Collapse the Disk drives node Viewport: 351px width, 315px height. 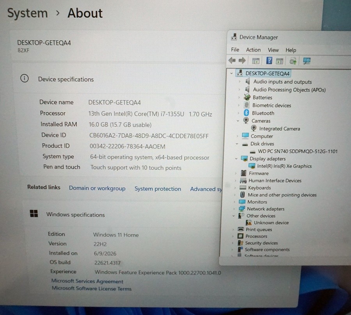(237, 144)
